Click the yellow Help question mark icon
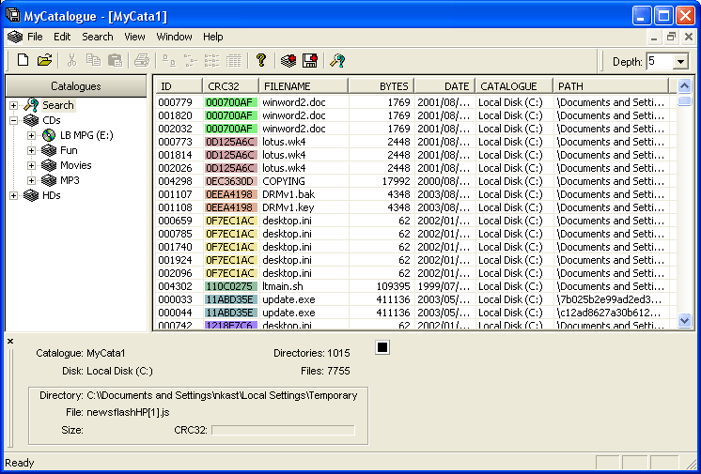The height and width of the screenshot is (474, 701). point(261,60)
